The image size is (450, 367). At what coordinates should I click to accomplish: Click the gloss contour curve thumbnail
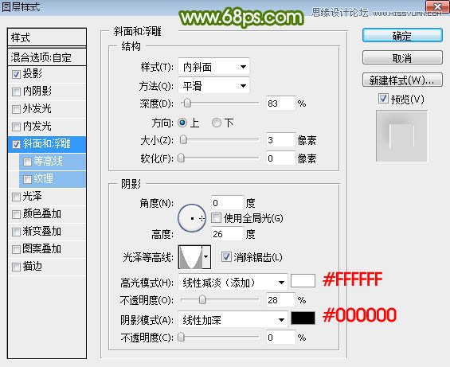click(191, 257)
